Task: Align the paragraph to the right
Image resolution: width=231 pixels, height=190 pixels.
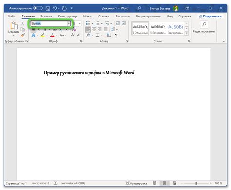Action: click(100, 29)
